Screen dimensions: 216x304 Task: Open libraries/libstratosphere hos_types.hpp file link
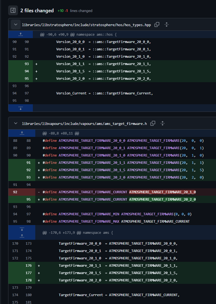pos(87,25)
